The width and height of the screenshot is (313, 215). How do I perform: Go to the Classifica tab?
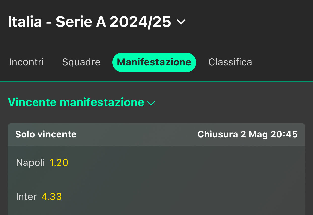(230, 62)
